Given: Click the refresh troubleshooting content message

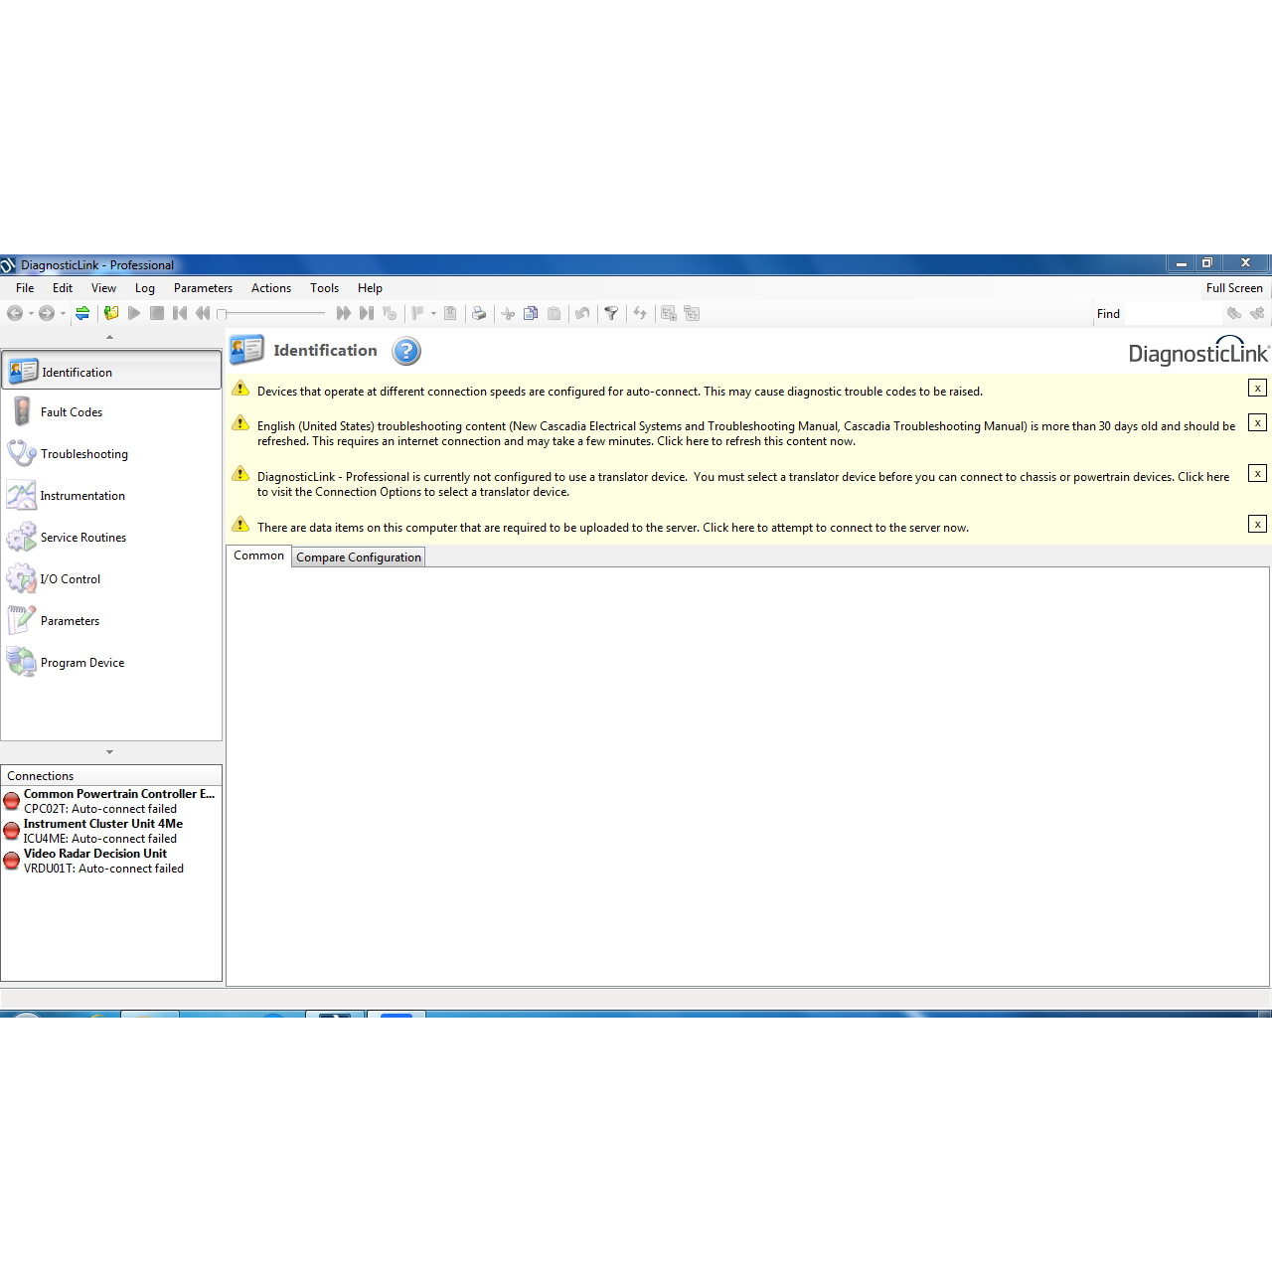Looking at the screenshot, I should click(746, 433).
